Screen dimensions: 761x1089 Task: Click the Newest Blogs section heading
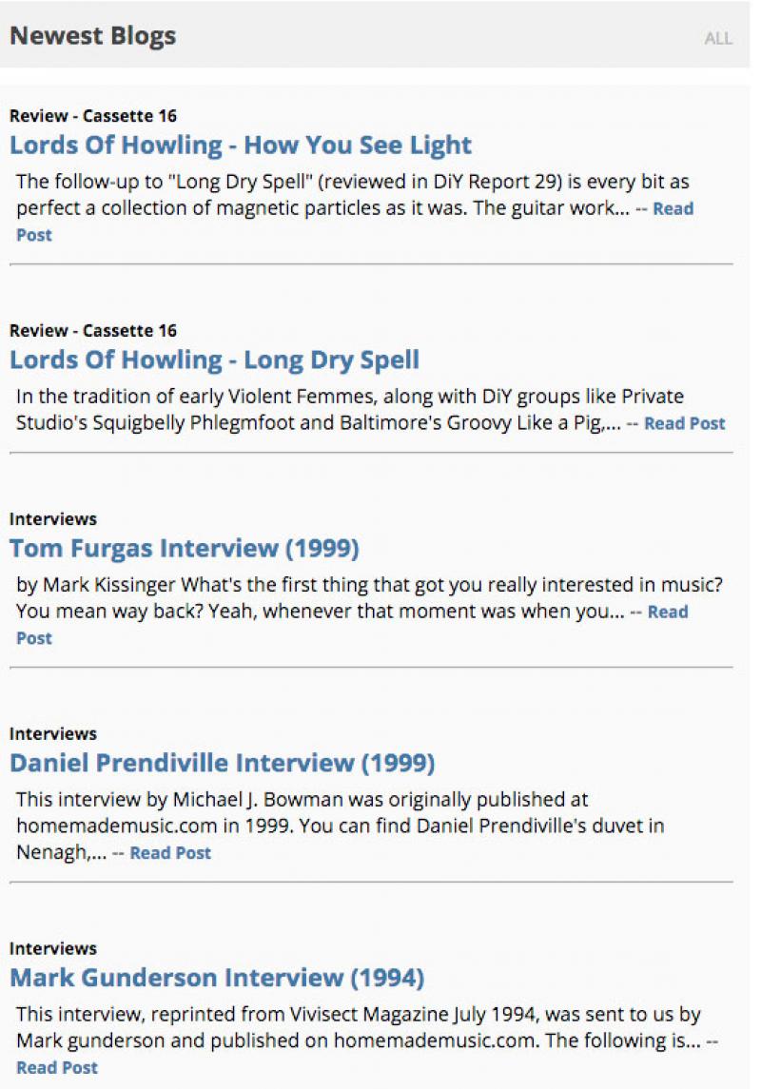point(93,37)
